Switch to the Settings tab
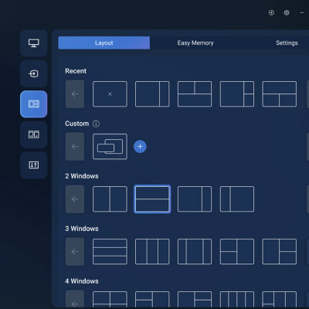The width and height of the screenshot is (309, 309). (287, 42)
